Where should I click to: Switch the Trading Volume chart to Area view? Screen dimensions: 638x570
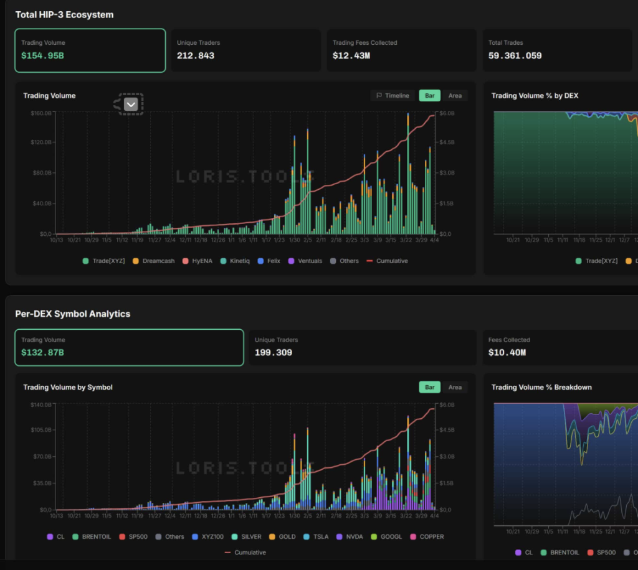pos(455,95)
